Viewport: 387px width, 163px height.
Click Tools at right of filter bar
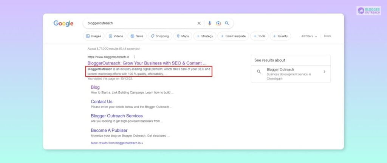[x=327, y=36]
